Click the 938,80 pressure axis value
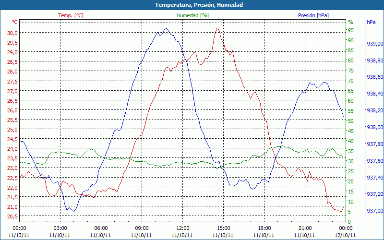384x240 pixels. 375,60
